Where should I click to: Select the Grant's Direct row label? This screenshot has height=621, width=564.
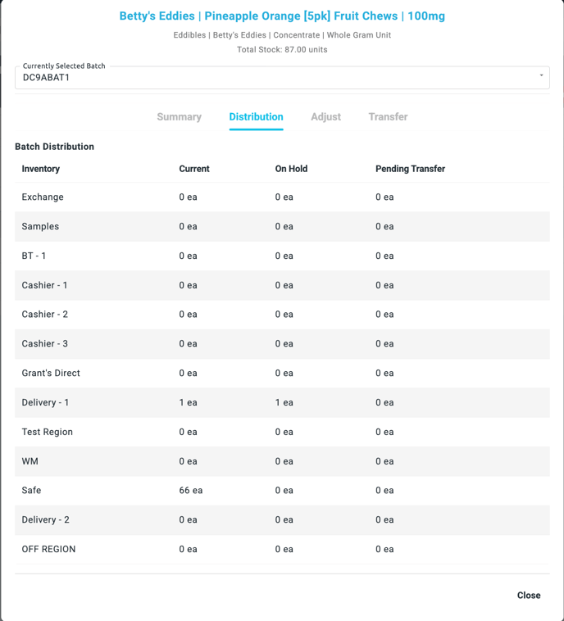coord(51,374)
